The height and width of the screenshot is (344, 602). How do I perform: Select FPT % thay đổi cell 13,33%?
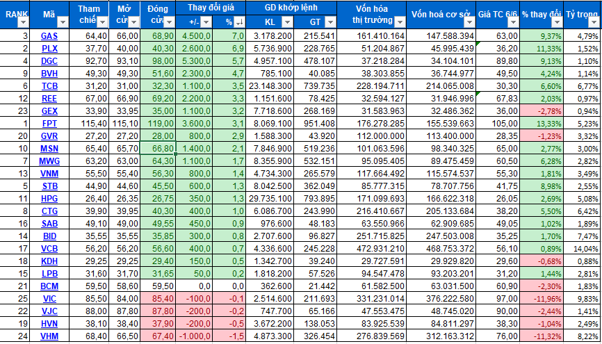click(542, 123)
